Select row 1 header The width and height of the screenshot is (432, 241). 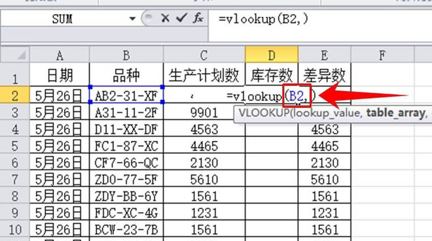pos(15,75)
